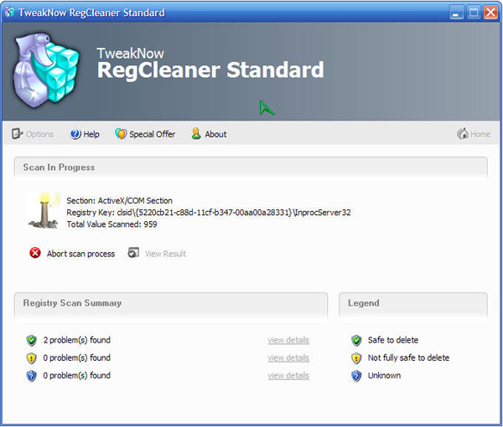The height and width of the screenshot is (427, 503).
Task: Click the blue shield in the summary list
Action: tap(32, 376)
